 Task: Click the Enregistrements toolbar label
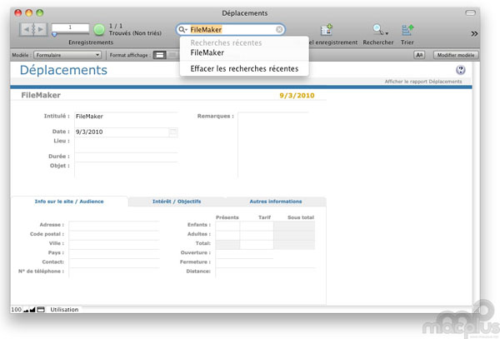pos(91,42)
